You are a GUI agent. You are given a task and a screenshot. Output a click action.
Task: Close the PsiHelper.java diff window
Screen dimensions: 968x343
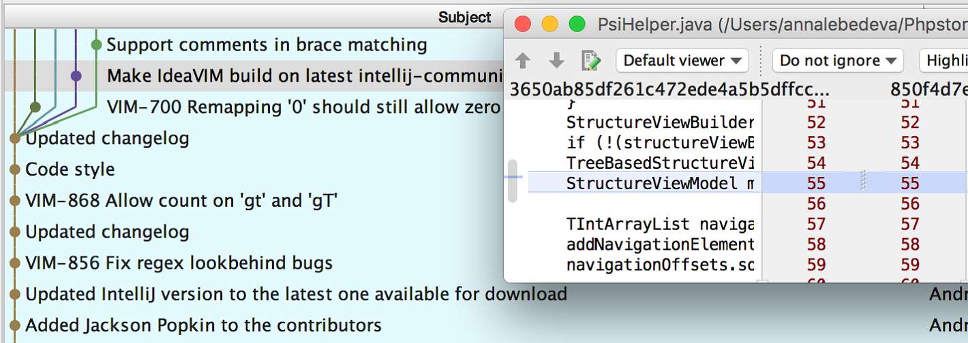coord(523,24)
